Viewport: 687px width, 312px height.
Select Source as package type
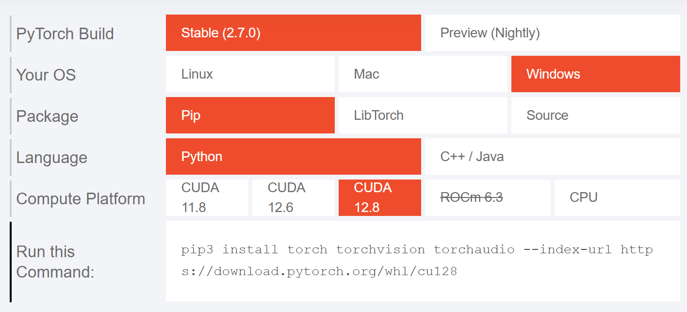595,115
